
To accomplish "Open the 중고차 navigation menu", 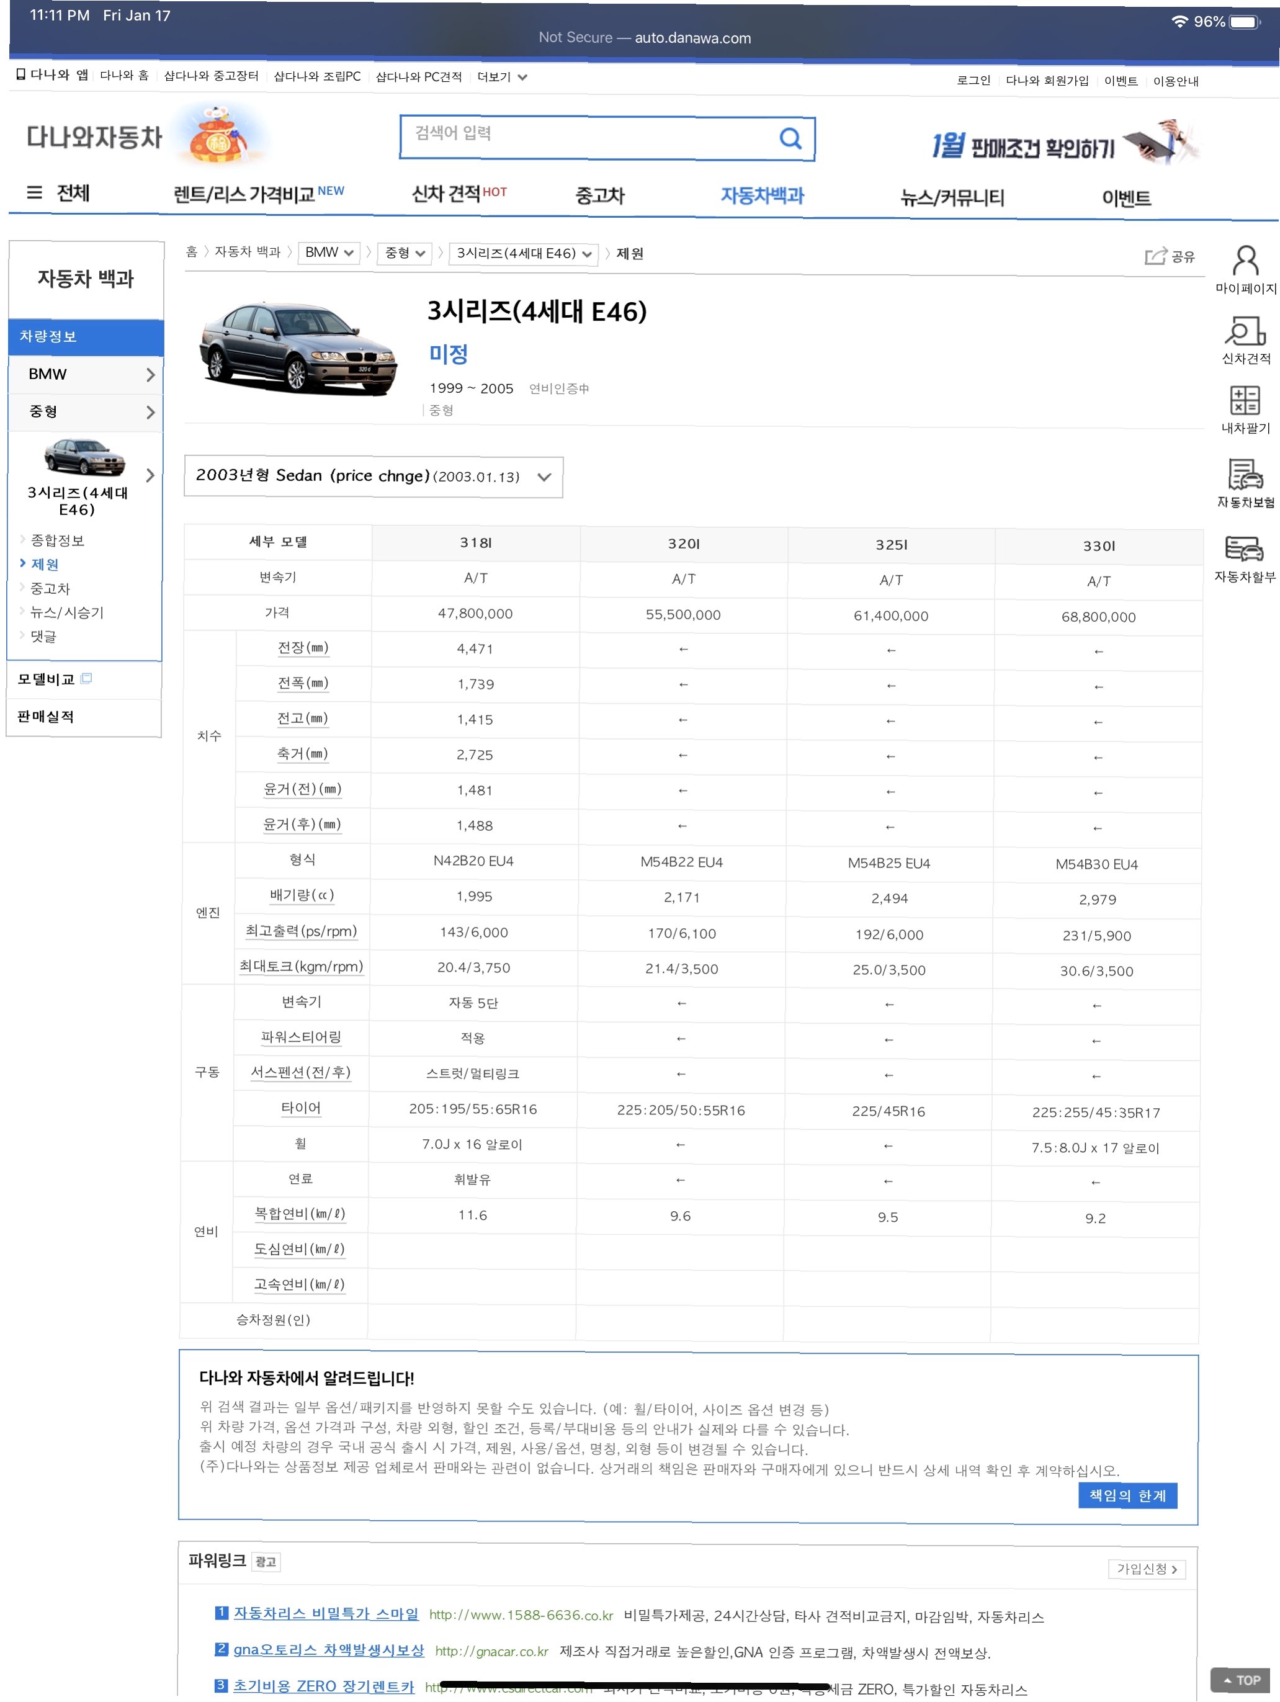I will (599, 195).
